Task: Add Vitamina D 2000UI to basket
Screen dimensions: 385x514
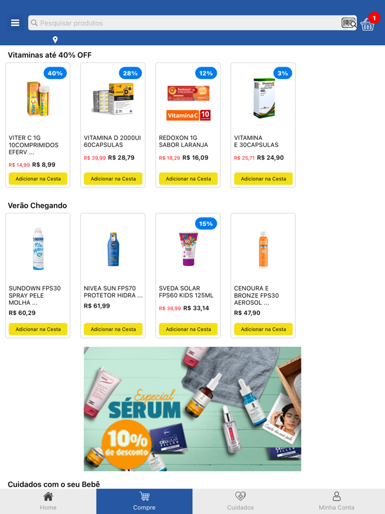Action: (113, 179)
